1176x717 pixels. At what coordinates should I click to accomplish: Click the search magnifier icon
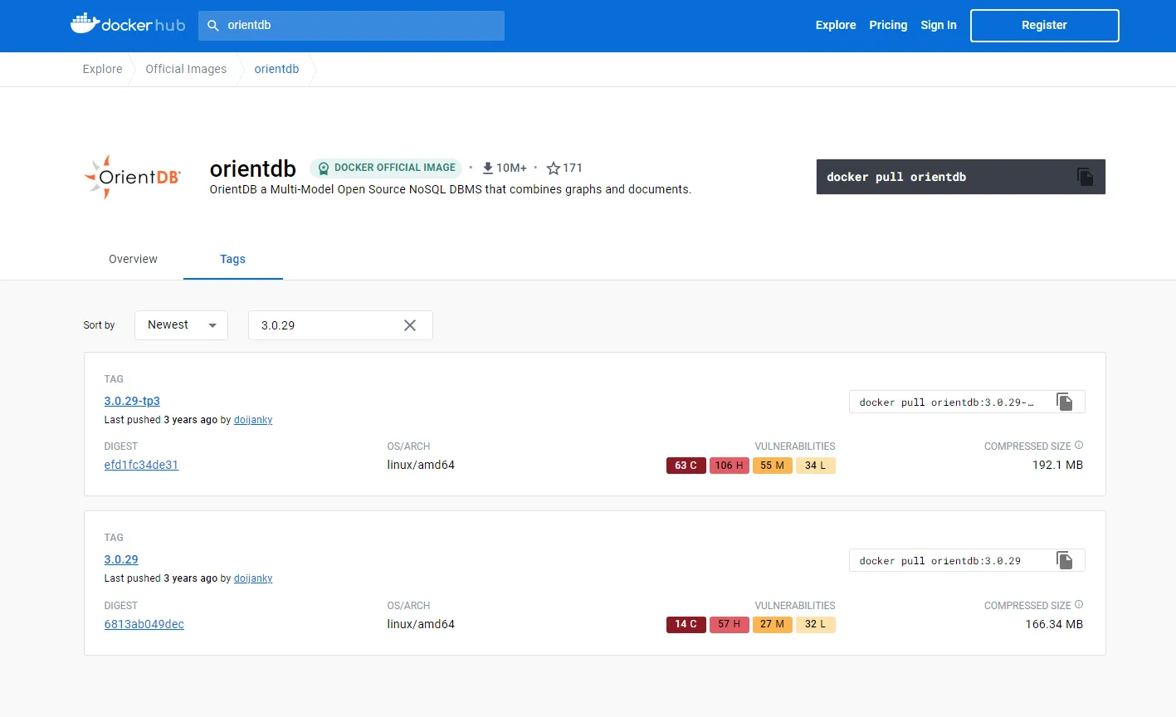213,26
